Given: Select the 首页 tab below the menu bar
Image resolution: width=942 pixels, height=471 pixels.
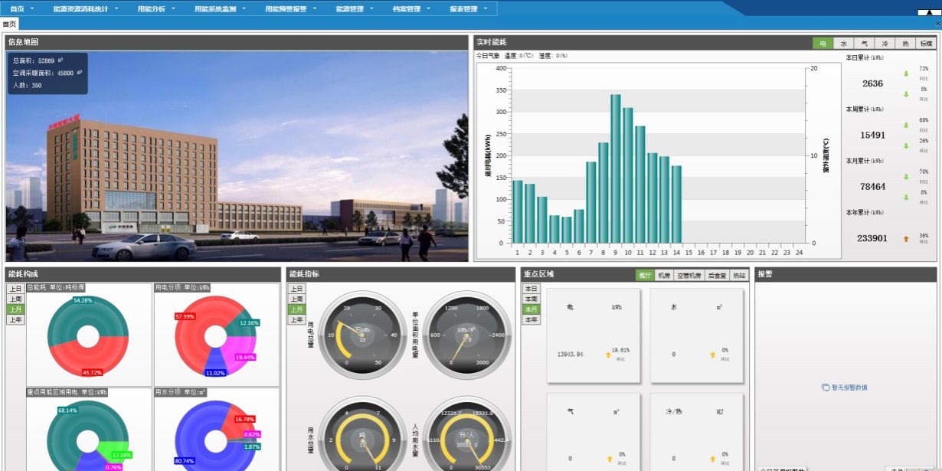Looking at the screenshot, I should pyautogui.click(x=9, y=25).
